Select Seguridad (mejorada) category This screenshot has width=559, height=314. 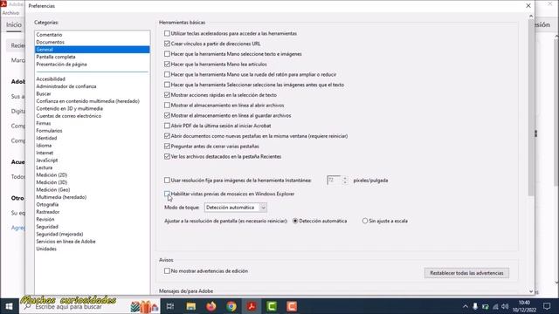point(59,235)
